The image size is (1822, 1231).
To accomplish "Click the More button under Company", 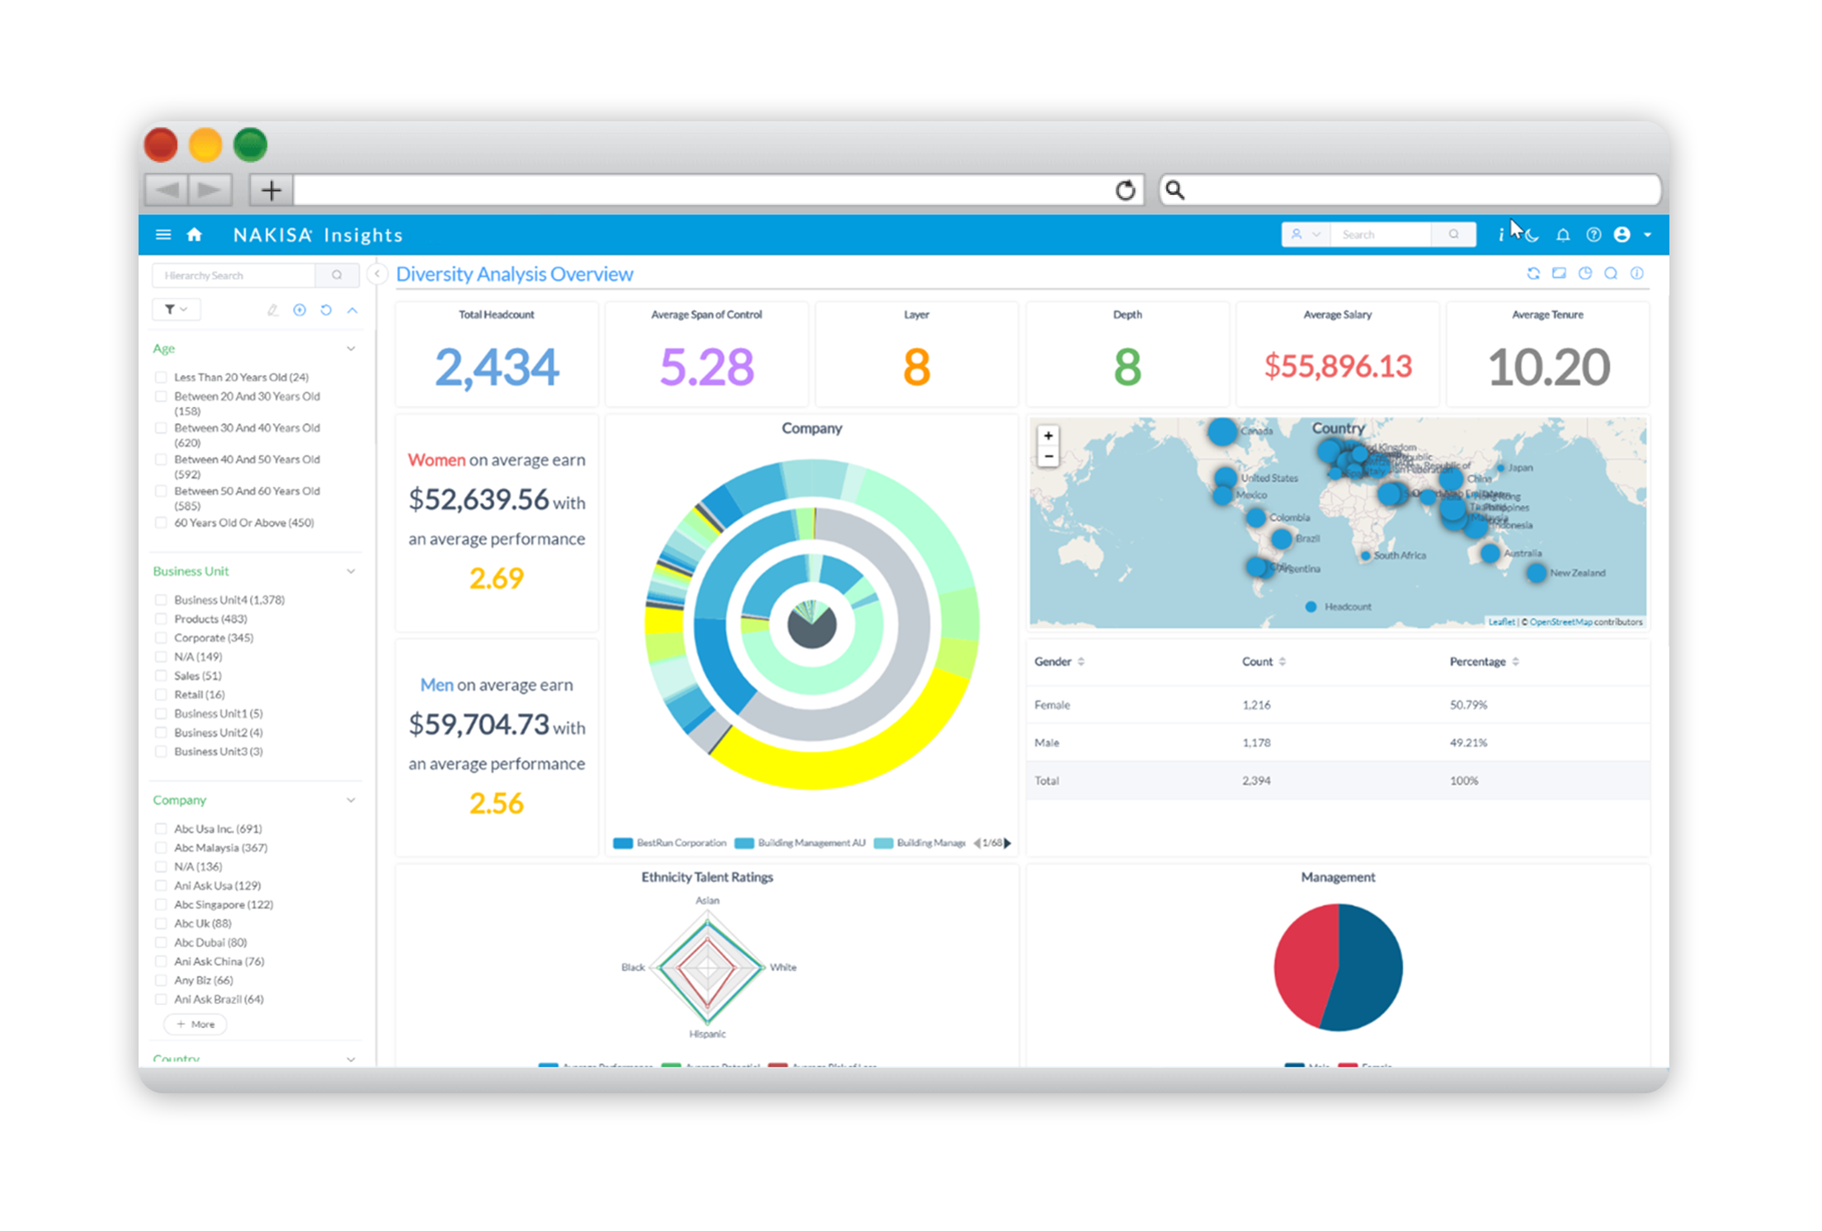I will (x=195, y=1024).
